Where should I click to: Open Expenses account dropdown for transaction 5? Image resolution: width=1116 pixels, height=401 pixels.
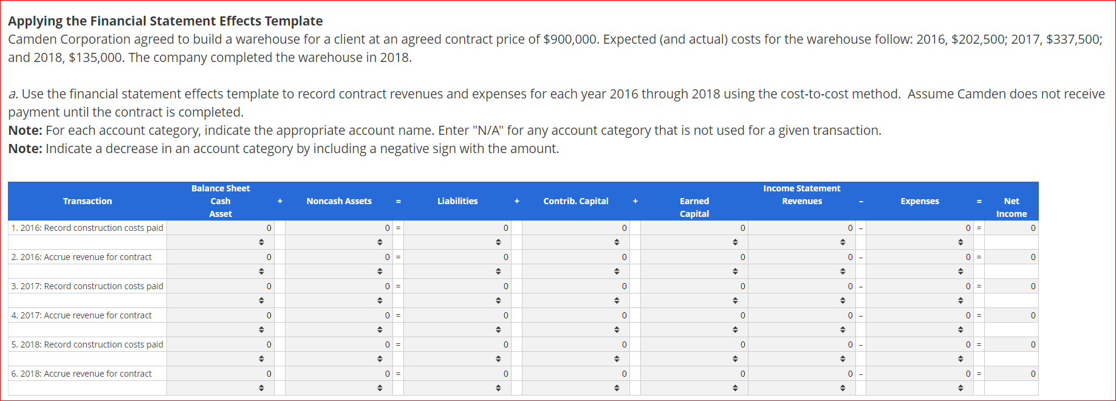click(920, 359)
